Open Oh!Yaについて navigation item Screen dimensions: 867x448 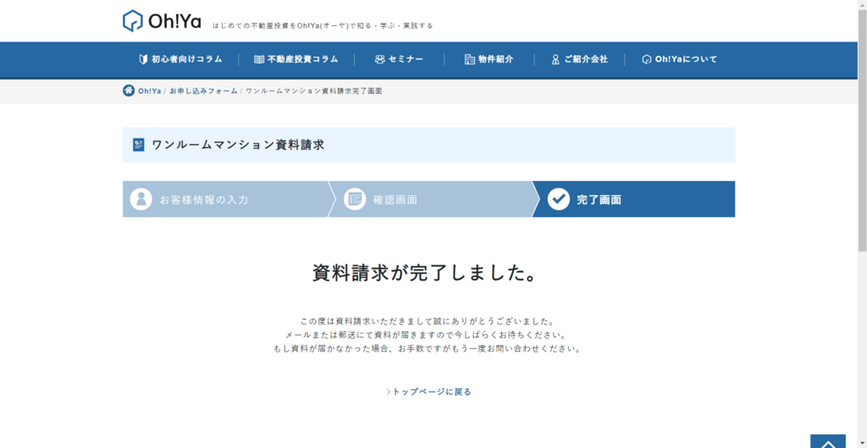[x=680, y=59]
